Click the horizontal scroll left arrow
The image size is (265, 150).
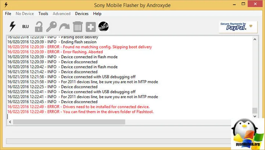(10, 122)
